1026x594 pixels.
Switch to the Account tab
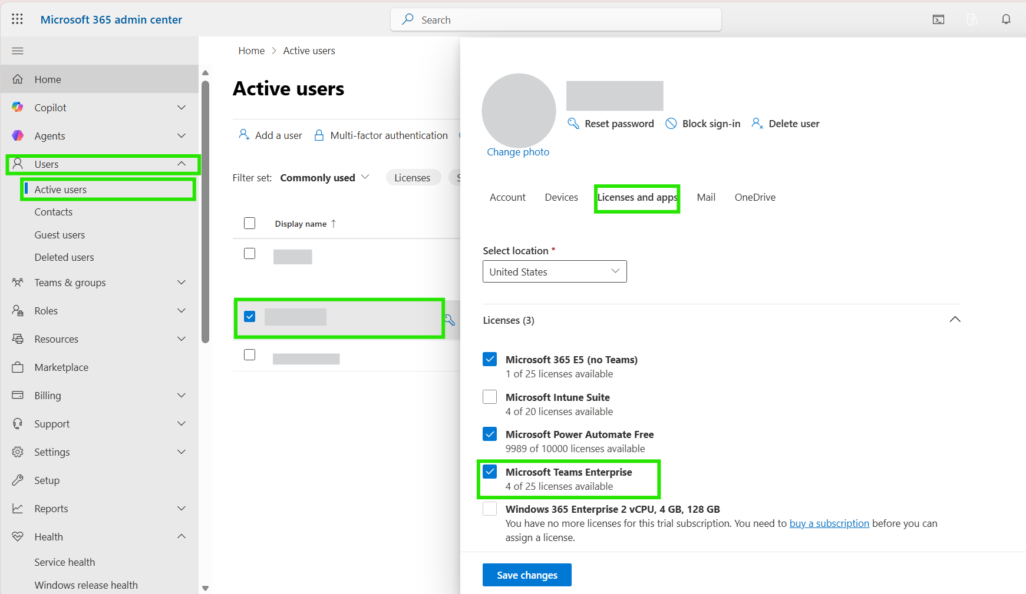507,197
